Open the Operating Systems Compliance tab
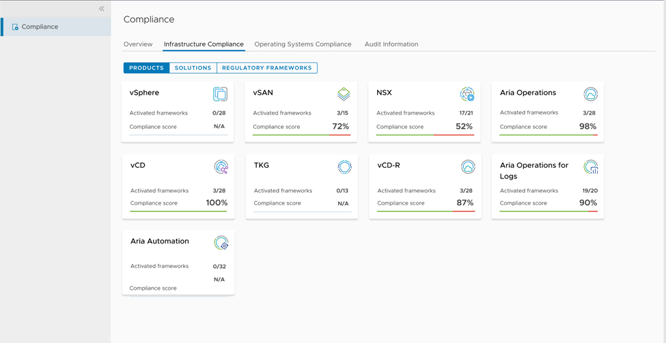Viewport: 666px width, 343px height. tap(303, 44)
